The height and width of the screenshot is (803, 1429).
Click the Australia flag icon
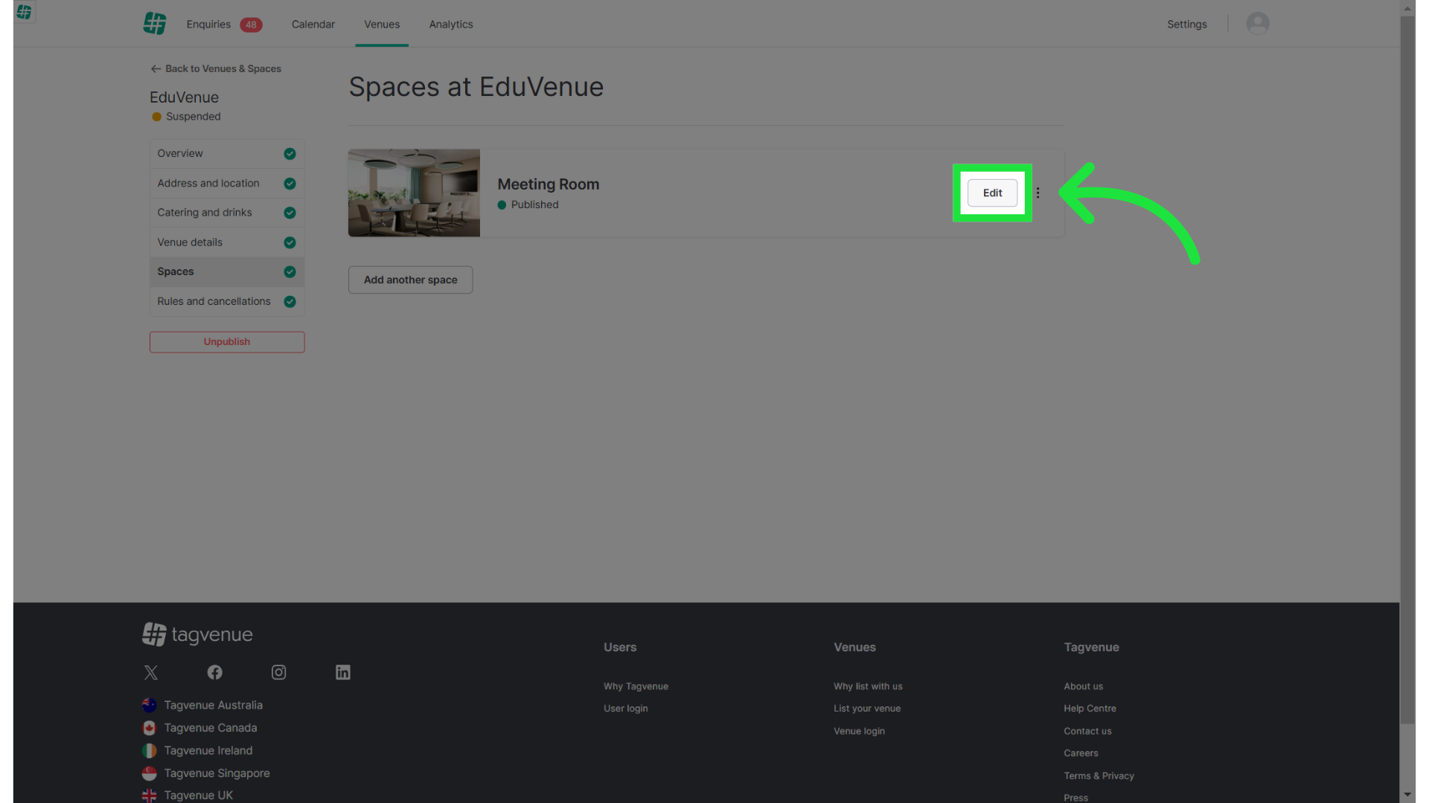pos(150,705)
